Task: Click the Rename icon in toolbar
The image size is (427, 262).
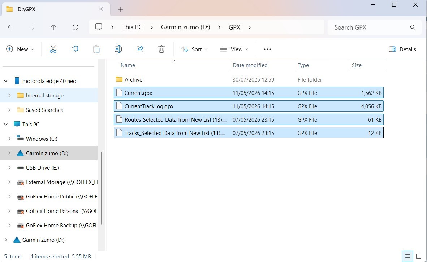Action: point(118,49)
